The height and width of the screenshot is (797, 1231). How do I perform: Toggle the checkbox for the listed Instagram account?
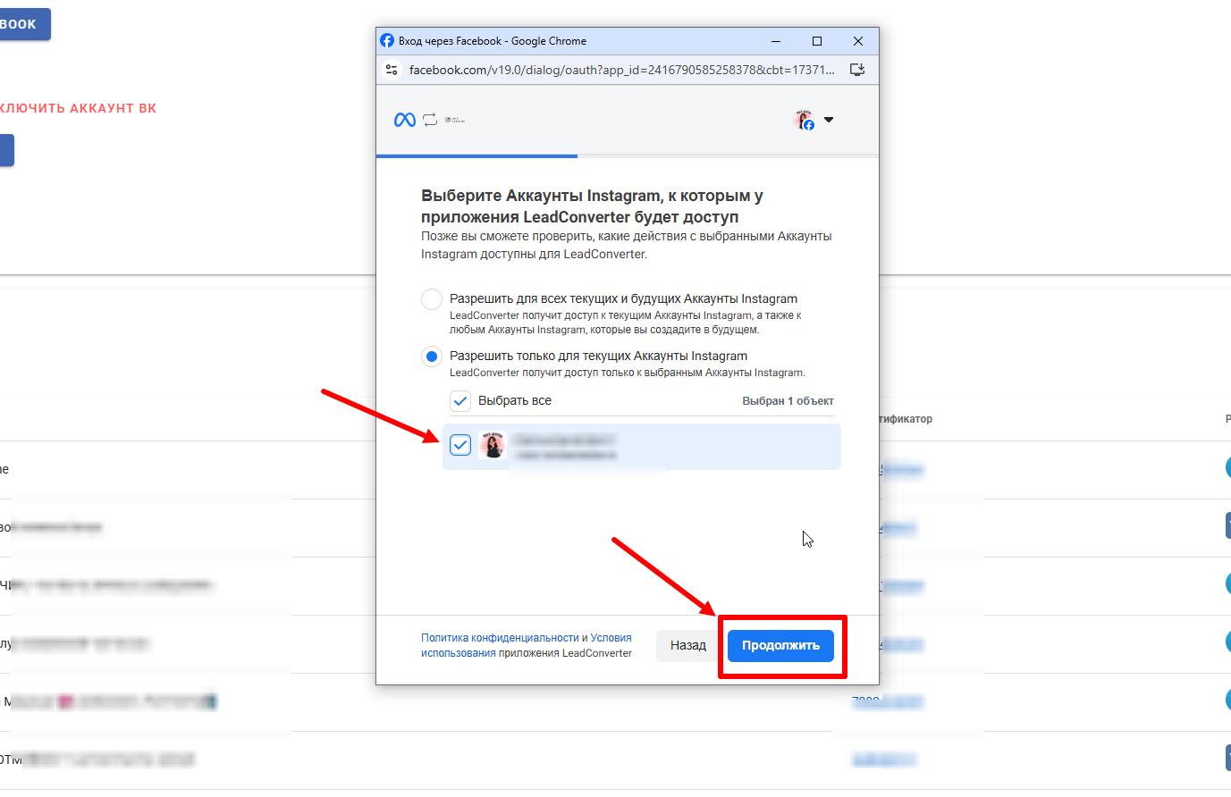pos(460,445)
